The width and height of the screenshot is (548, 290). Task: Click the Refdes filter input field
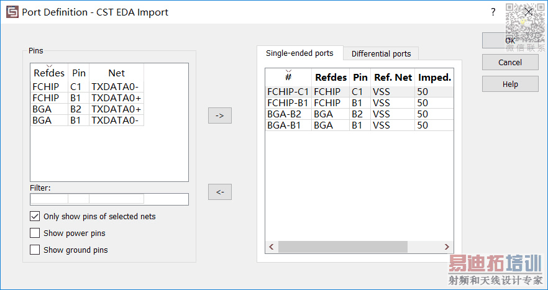[x=49, y=199]
